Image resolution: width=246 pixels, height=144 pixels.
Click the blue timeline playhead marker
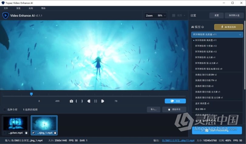pyautogui.click(x=31, y=94)
